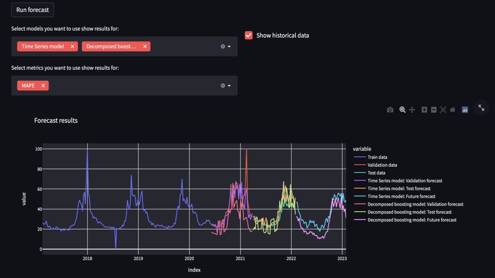Select the Zoom tool in chart modebar
The height and width of the screenshot is (278, 495).
pyautogui.click(x=402, y=110)
